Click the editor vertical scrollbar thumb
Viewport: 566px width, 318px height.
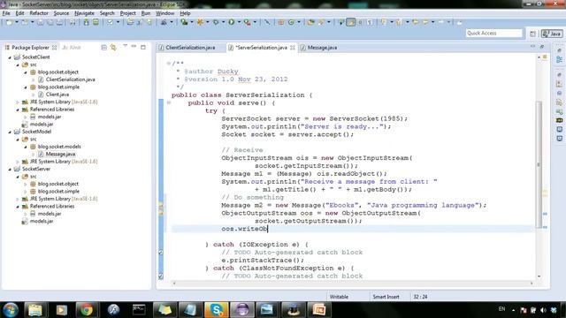tap(539, 164)
